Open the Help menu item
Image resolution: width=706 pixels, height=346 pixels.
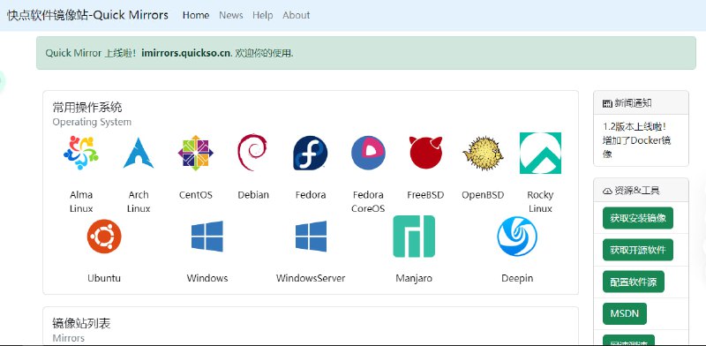point(262,15)
